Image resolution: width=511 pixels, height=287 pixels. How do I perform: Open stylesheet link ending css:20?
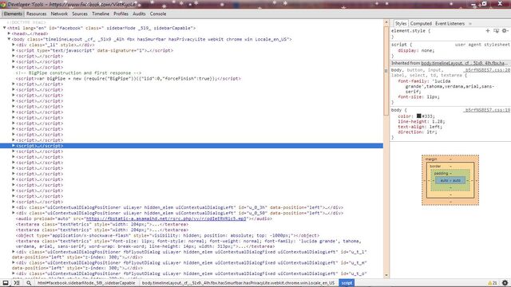coord(487,70)
